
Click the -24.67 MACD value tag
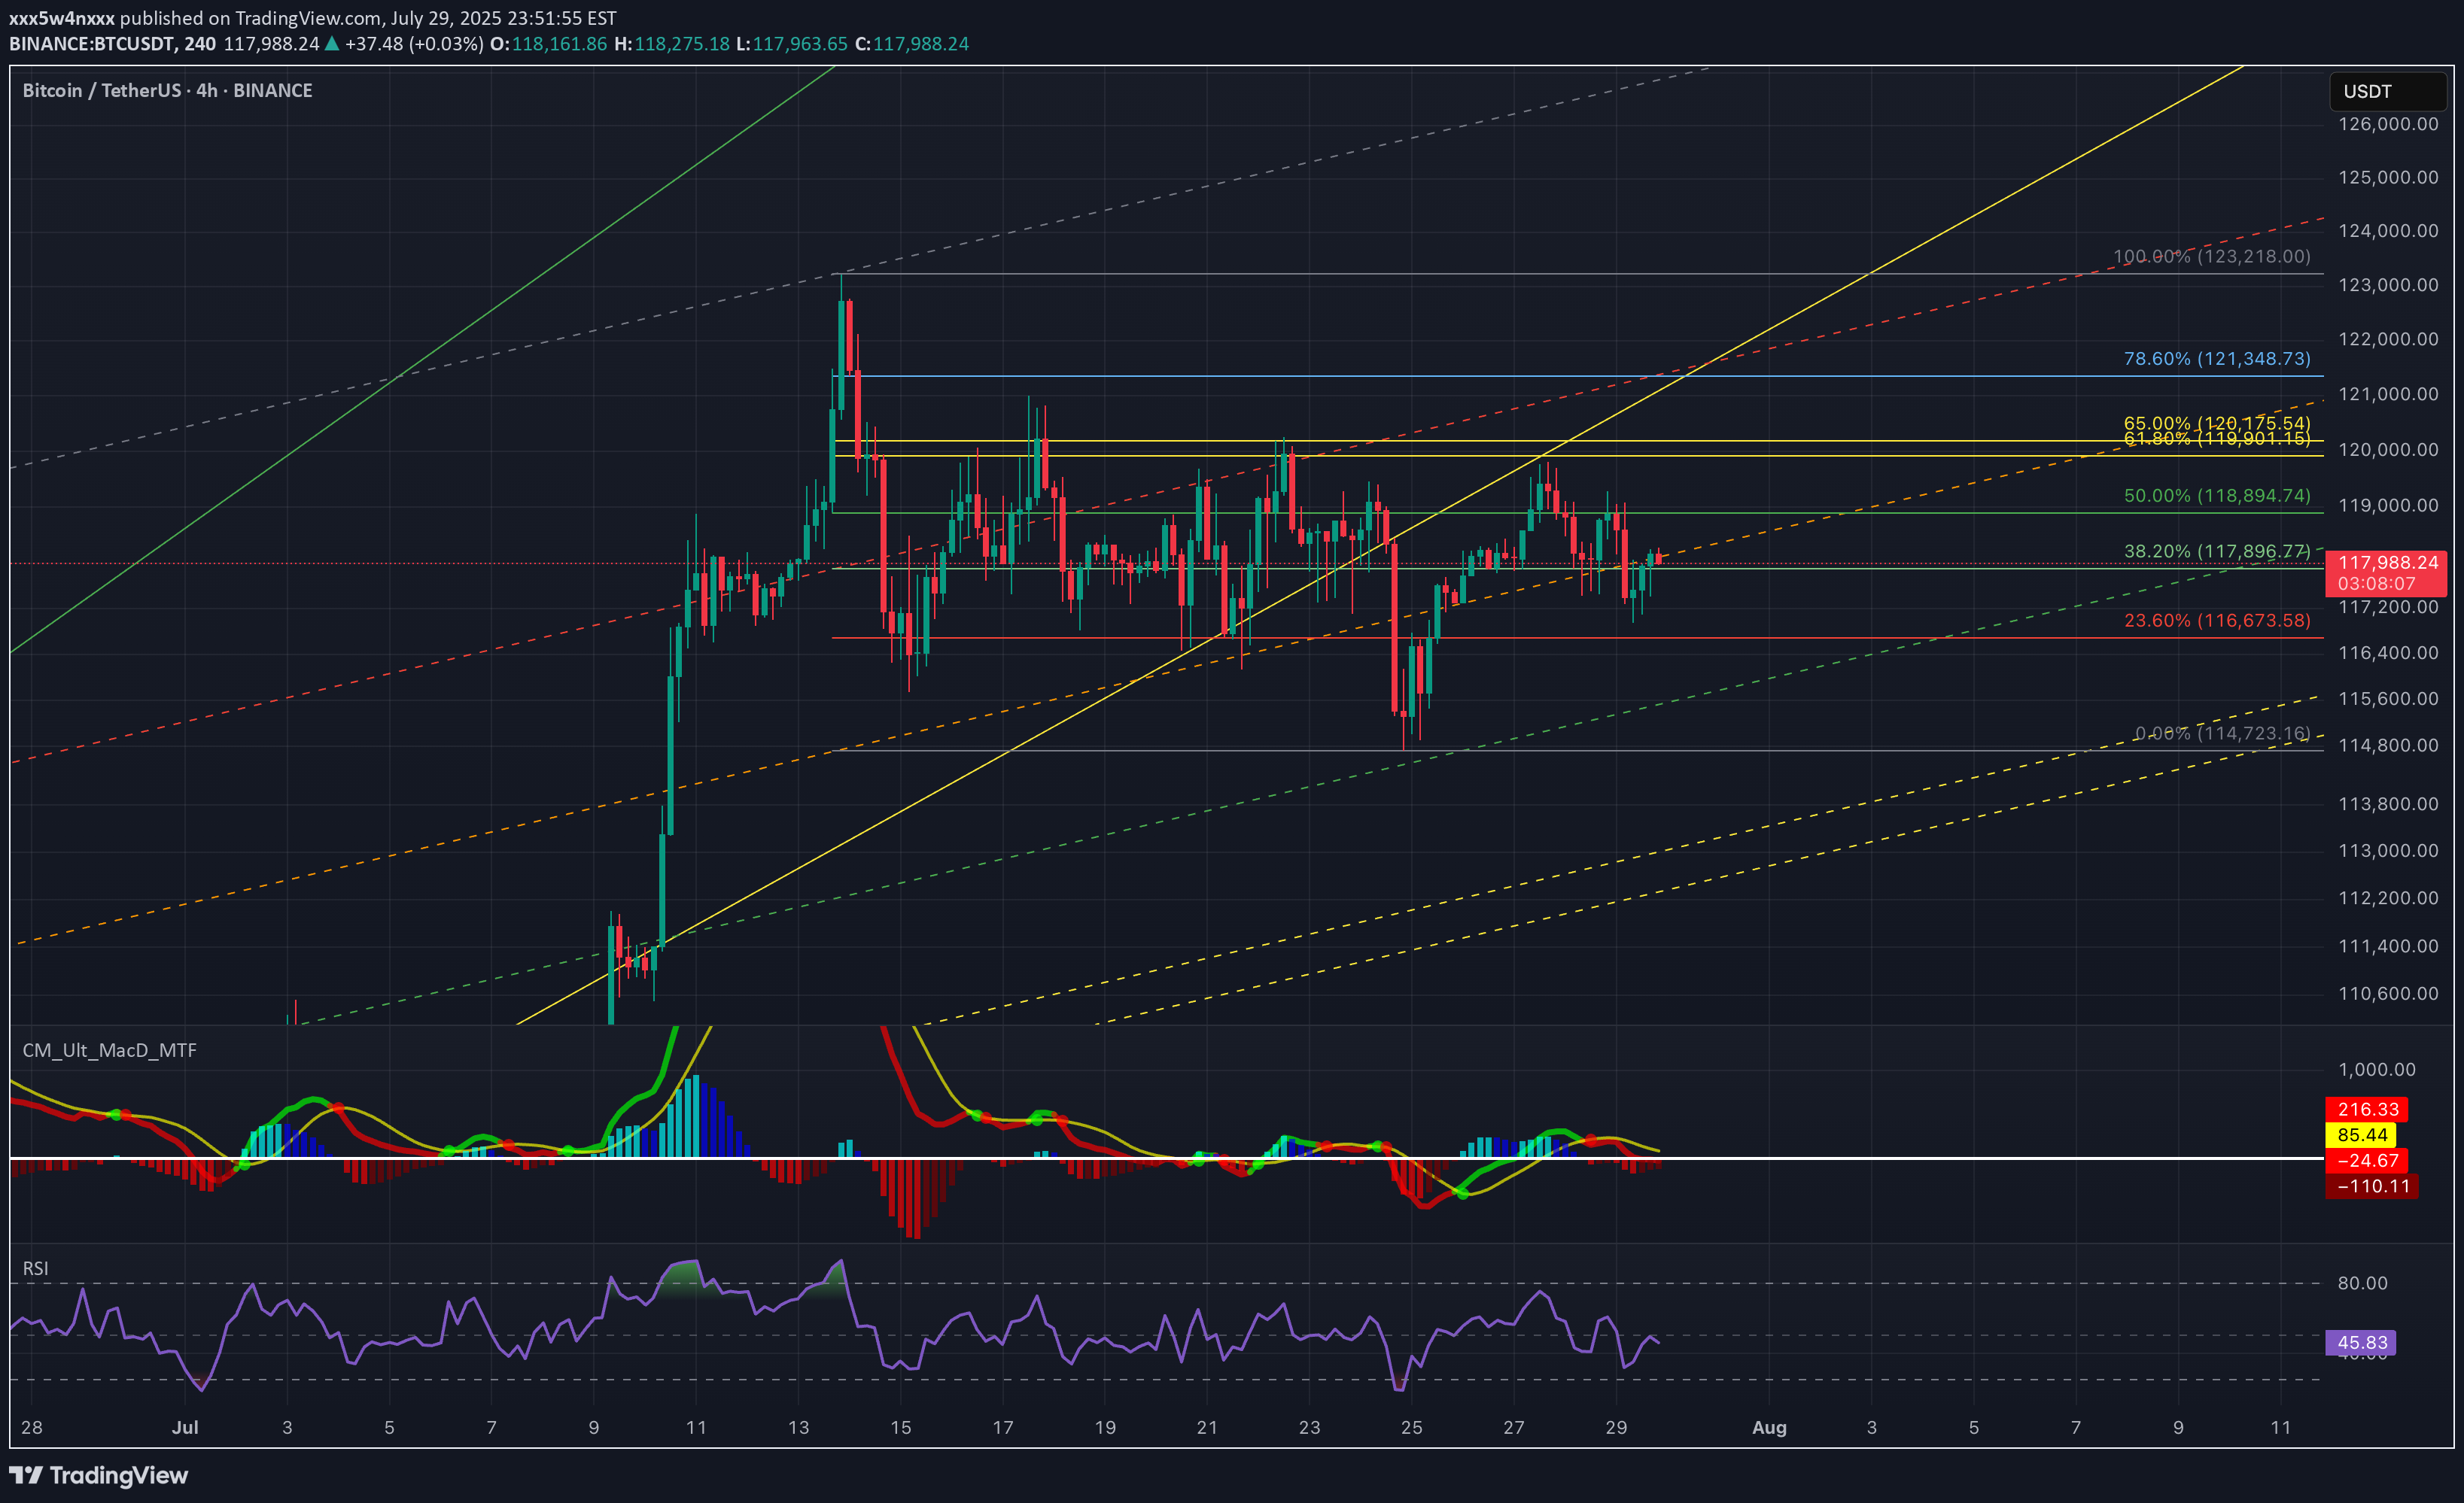pos(2367,1160)
